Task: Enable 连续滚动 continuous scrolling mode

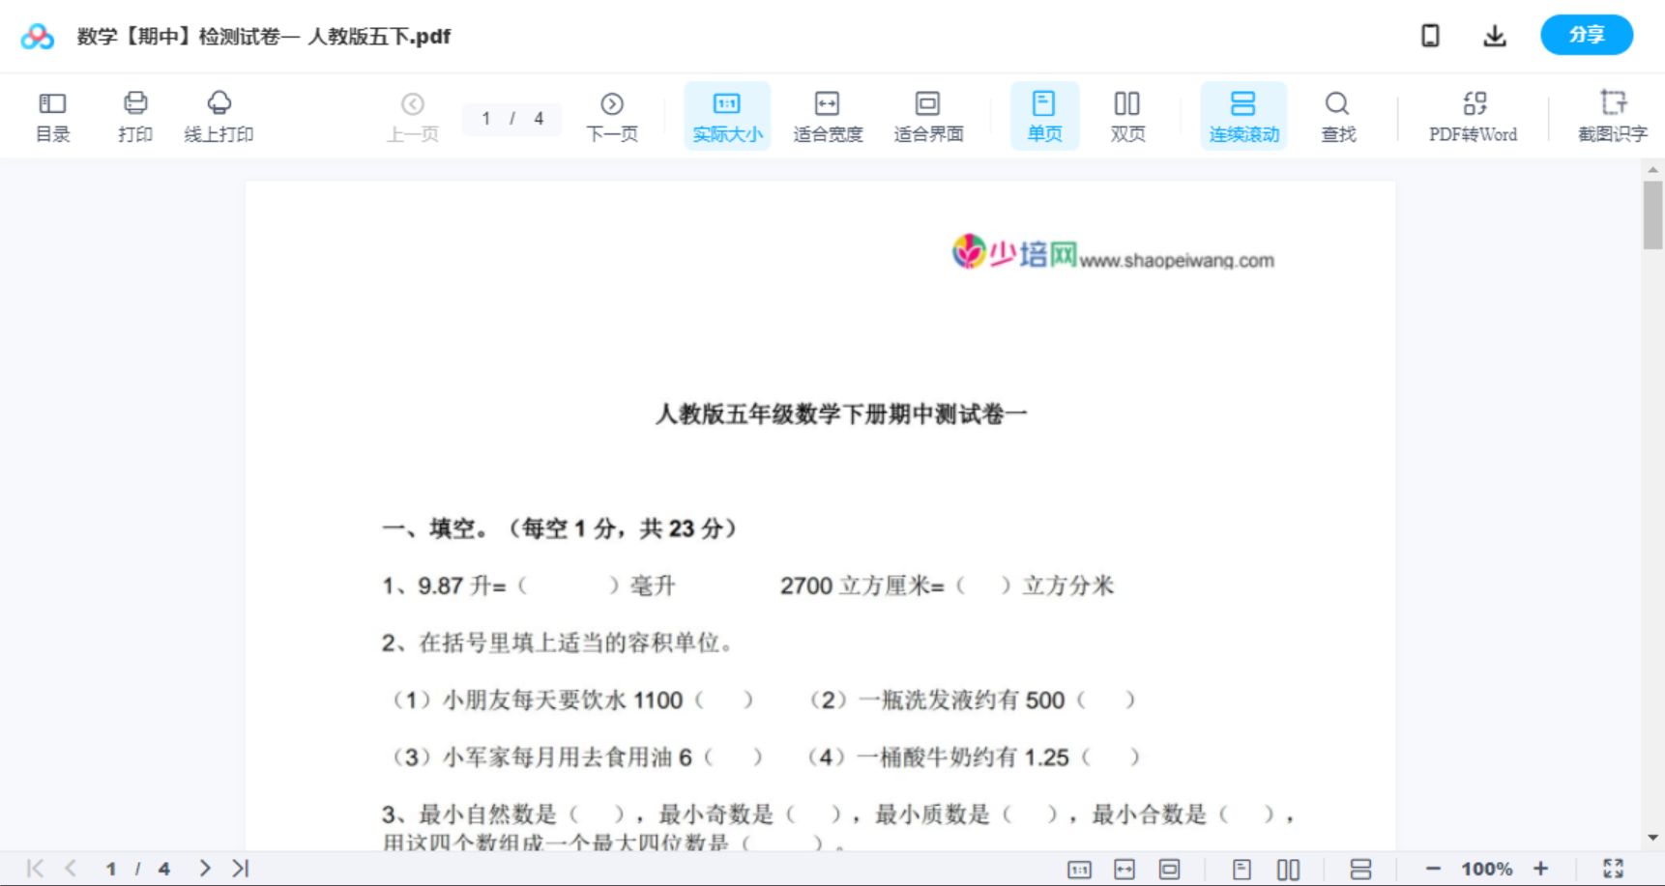Action: pyautogui.click(x=1243, y=115)
